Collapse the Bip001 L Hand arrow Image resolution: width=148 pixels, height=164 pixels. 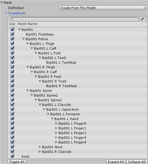pyautogui.click(x=52, y=119)
